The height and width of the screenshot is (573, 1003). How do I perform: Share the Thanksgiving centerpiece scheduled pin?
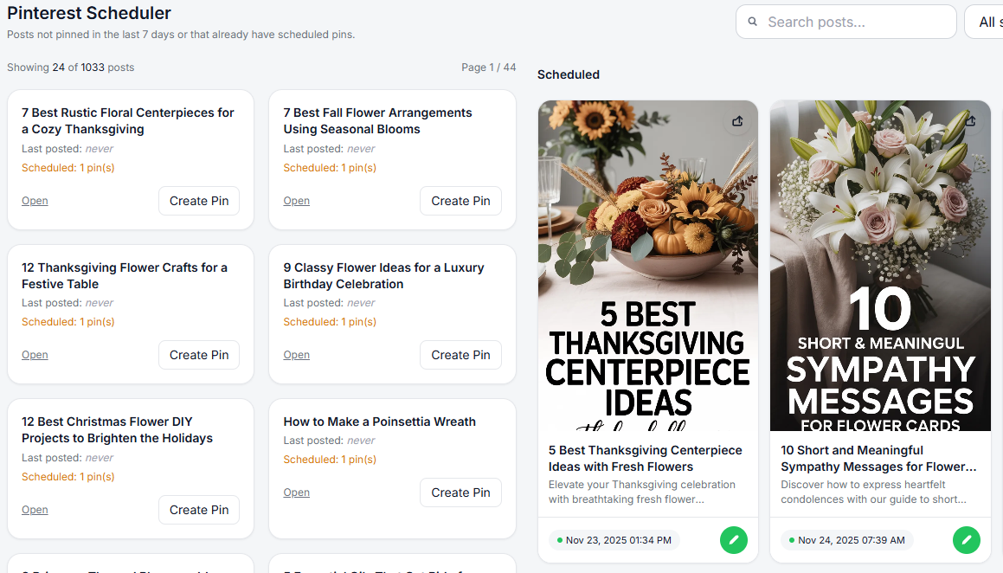click(737, 121)
